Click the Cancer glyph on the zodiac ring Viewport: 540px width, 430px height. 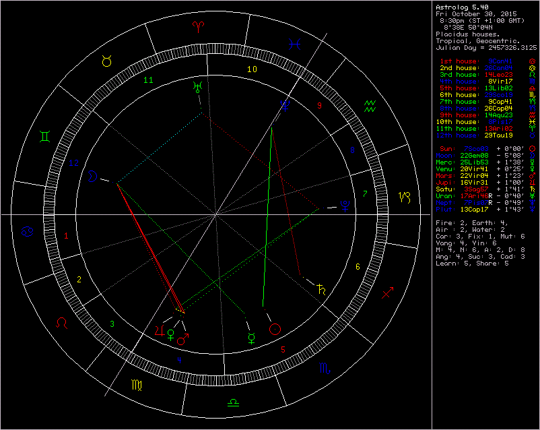[x=27, y=231]
